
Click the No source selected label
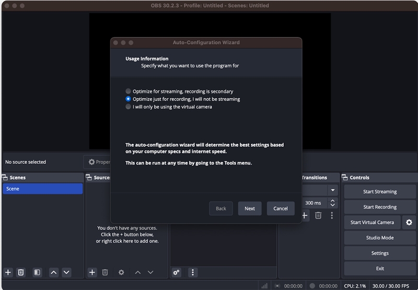coord(26,162)
